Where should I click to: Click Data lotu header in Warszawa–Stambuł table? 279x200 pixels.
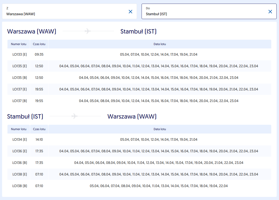click(160, 44)
